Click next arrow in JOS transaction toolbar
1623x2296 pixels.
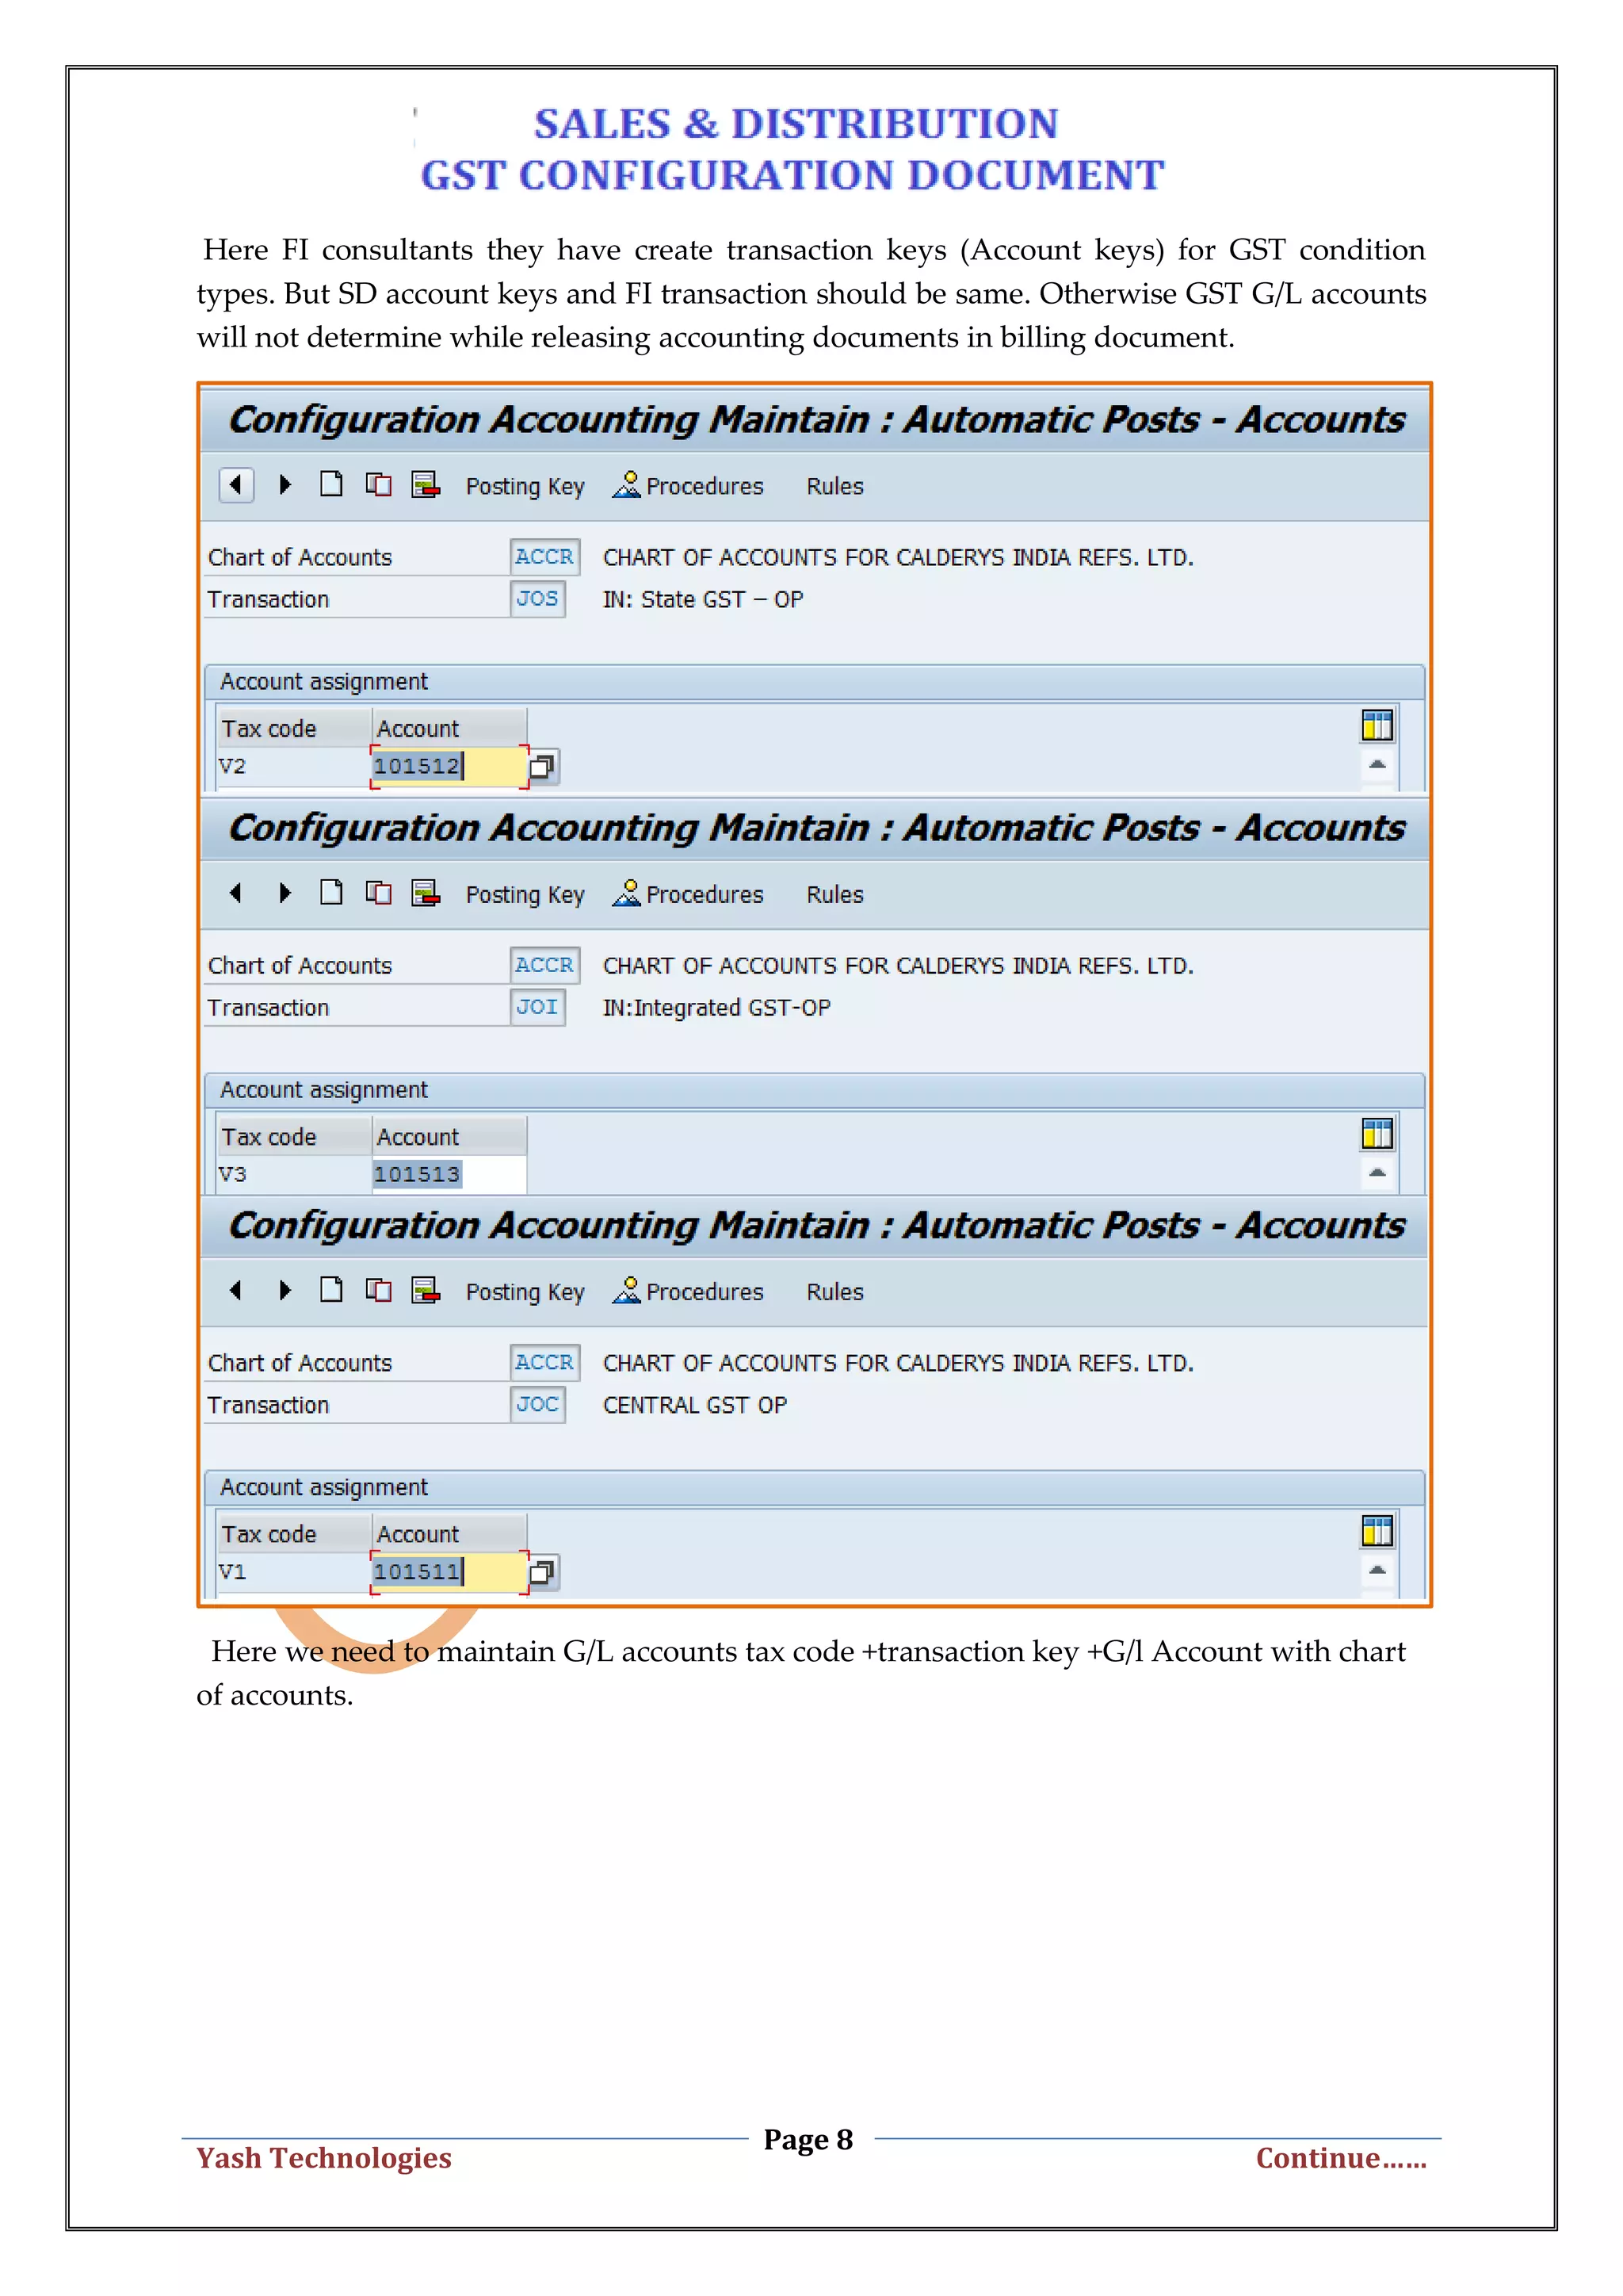[x=285, y=485]
